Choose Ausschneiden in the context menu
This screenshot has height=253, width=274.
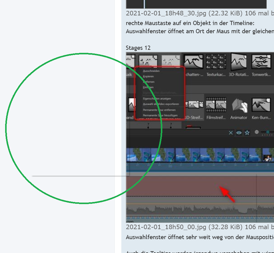tap(151, 71)
